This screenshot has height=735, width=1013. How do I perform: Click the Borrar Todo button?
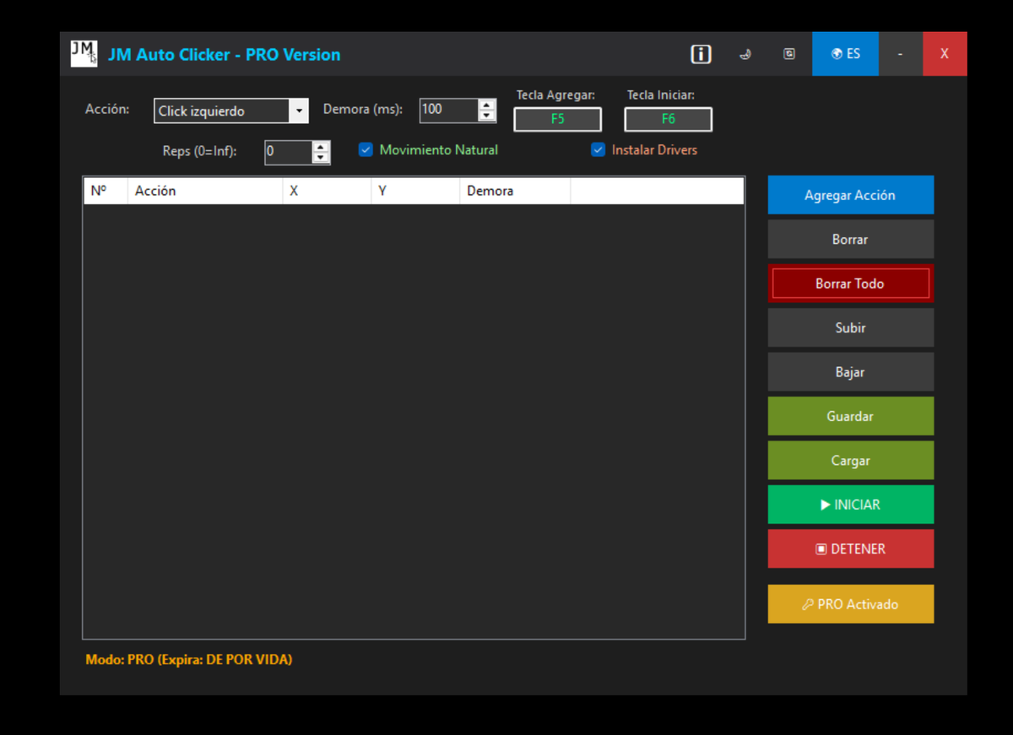click(850, 284)
